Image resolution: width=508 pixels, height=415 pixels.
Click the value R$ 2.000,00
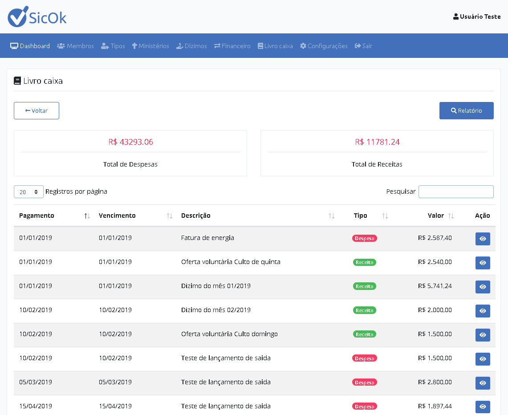pos(435,310)
